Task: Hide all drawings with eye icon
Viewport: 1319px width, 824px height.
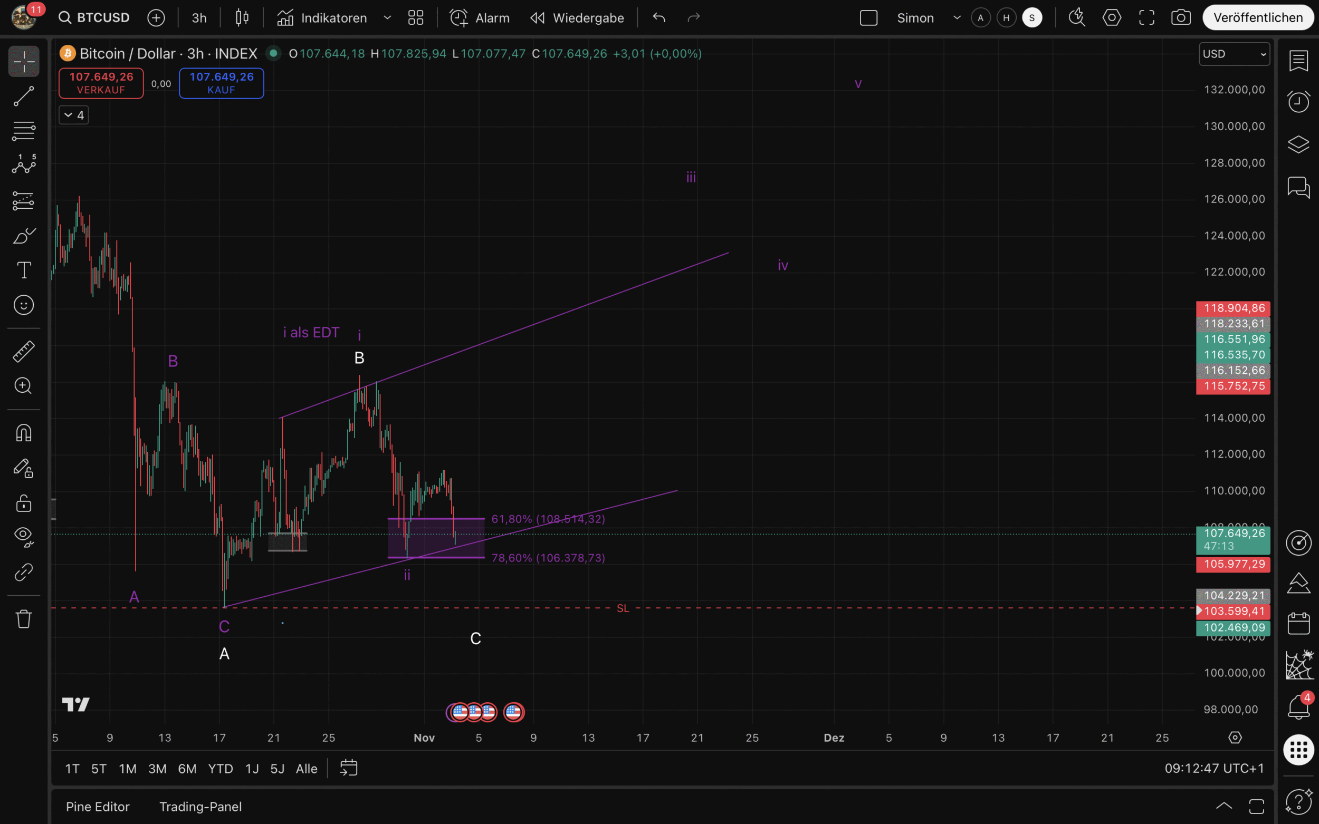Action: coord(23,537)
